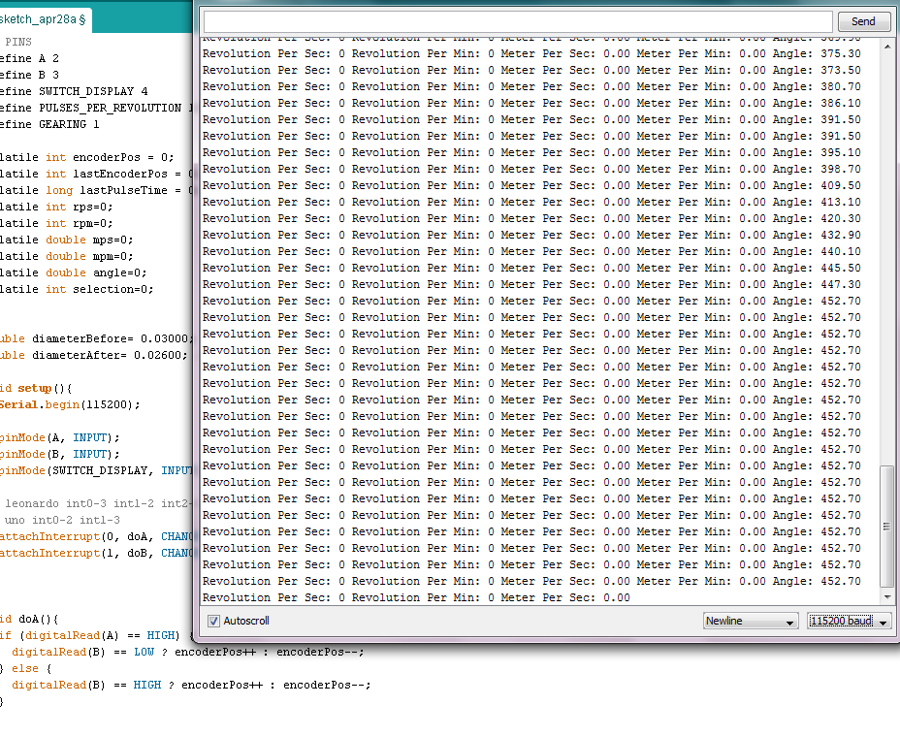
Task: Click the double mpm=0 line in editor
Action: pyautogui.click(x=67, y=257)
